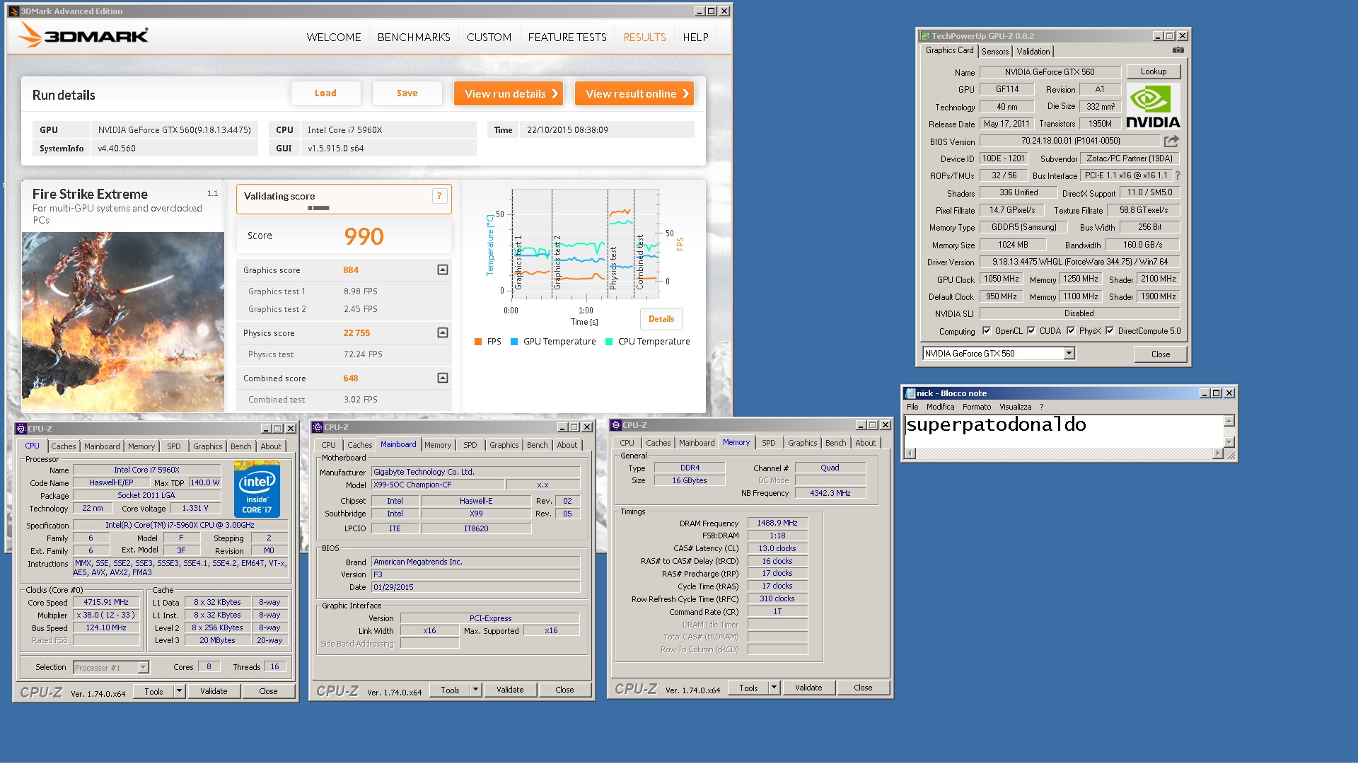Click the Notepad vertical scrollbar down arrow
This screenshot has height=764, width=1358.
pyautogui.click(x=1229, y=442)
